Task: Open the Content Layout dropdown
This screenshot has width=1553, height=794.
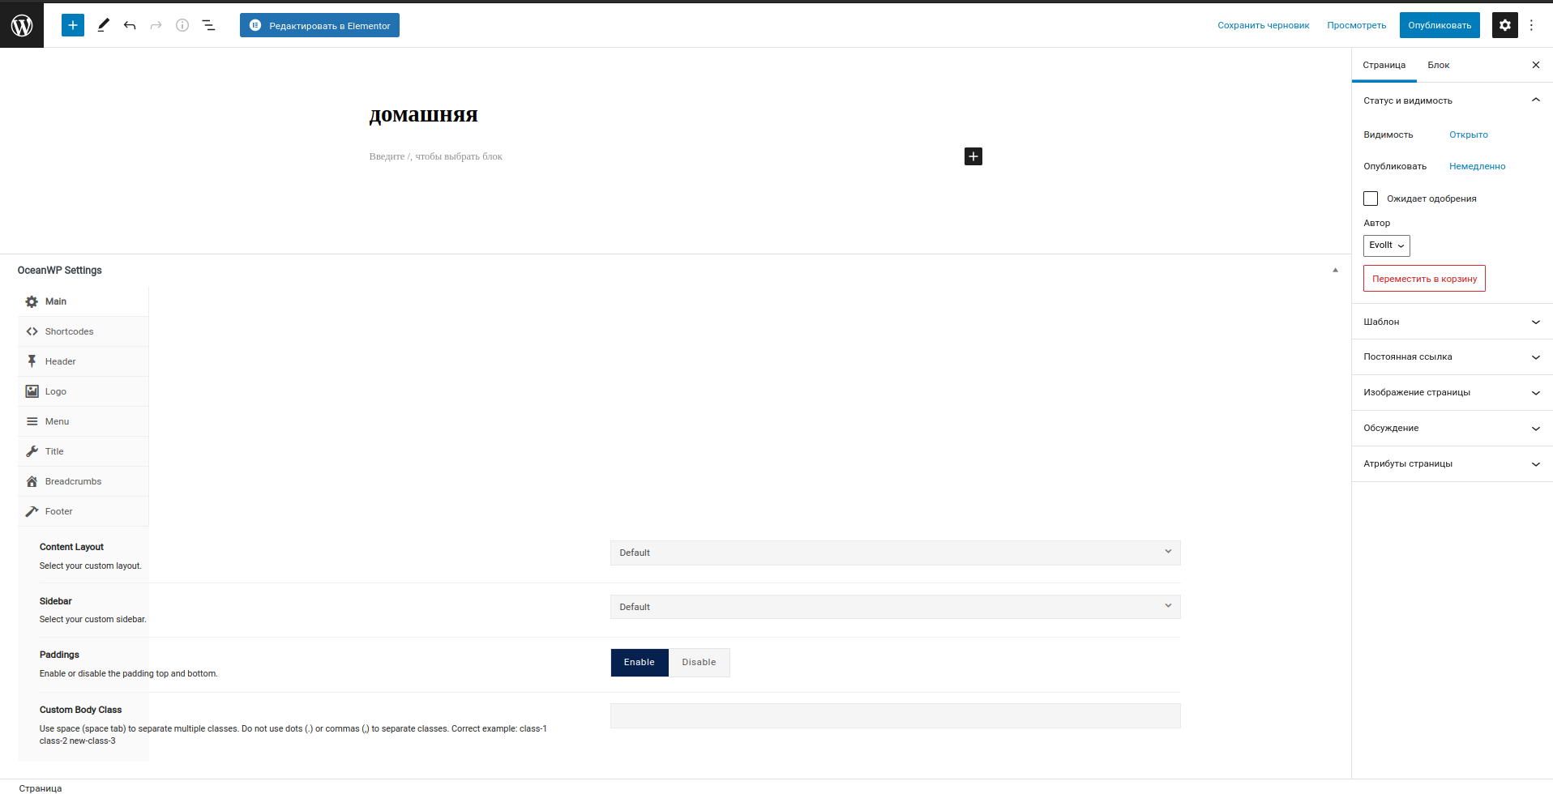Action: point(895,553)
